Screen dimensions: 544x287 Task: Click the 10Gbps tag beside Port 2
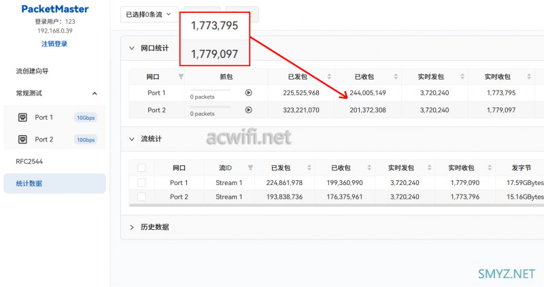coord(86,140)
